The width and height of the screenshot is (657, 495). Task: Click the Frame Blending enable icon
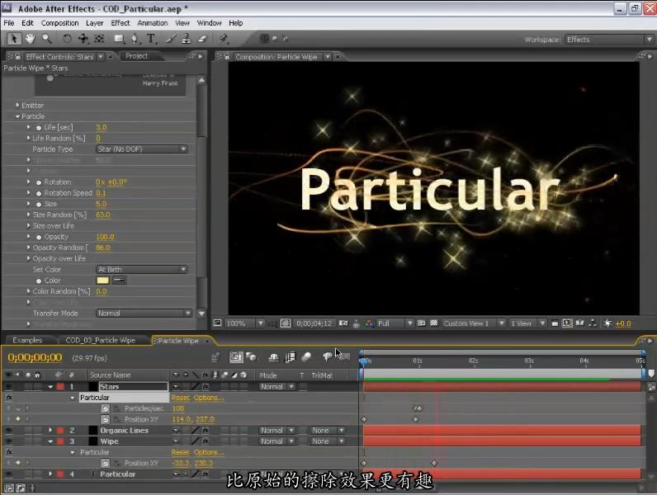290,356
